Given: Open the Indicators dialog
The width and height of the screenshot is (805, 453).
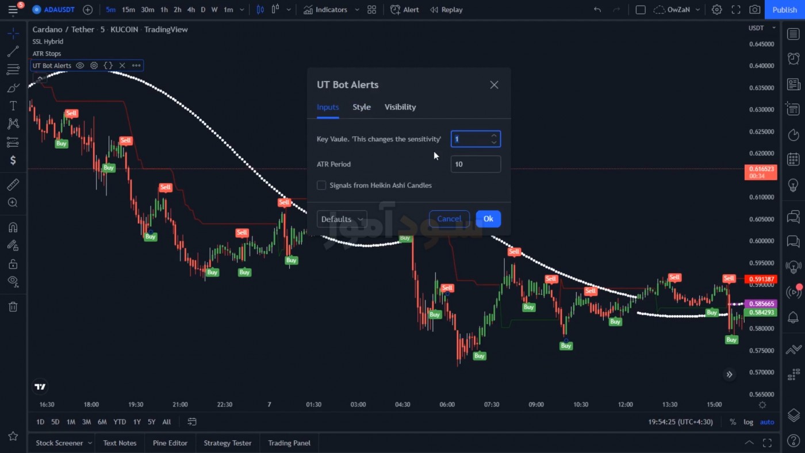Looking at the screenshot, I should click(x=326, y=10).
